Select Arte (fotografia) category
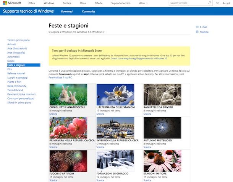Image resolution: width=233 pixels, height=182 pixels. tap(16, 52)
